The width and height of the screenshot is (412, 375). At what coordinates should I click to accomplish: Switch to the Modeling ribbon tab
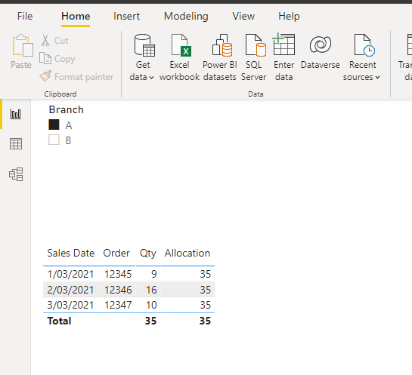point(186,17)
